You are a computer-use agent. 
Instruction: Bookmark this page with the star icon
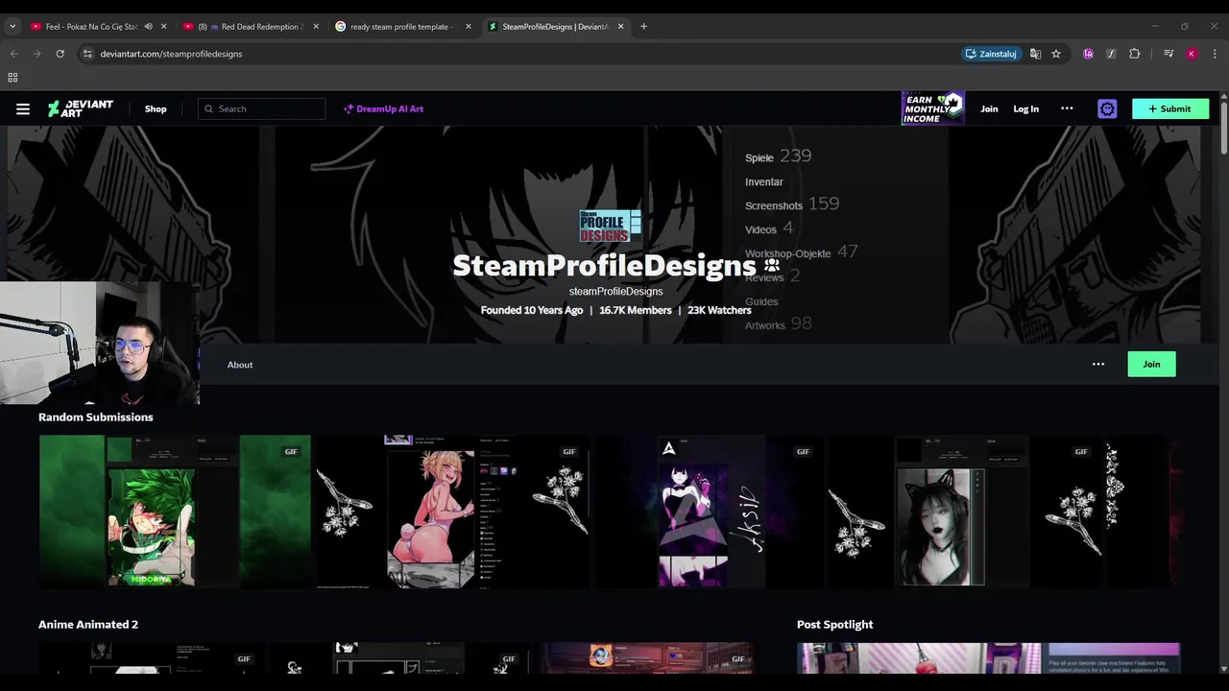[x=1056, y=54]
